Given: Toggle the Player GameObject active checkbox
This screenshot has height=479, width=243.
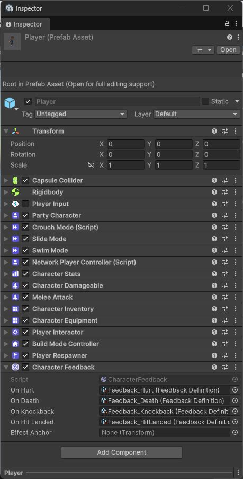Looking at the screenshot, I should click(x=28, y=101).
